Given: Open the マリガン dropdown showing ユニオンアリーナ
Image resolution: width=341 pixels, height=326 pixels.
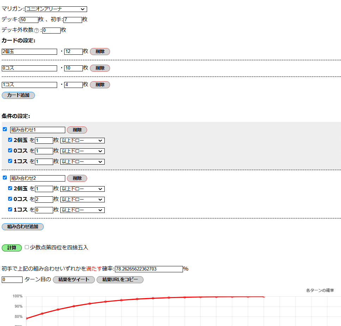Looking at the screenshot, I should point(56,9).
